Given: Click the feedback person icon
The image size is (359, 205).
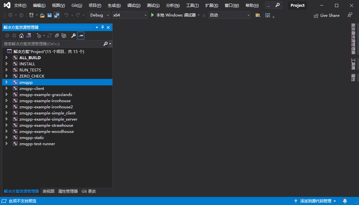Looking at the screenshot, I should pyautogui.click(x=350, y=15).
